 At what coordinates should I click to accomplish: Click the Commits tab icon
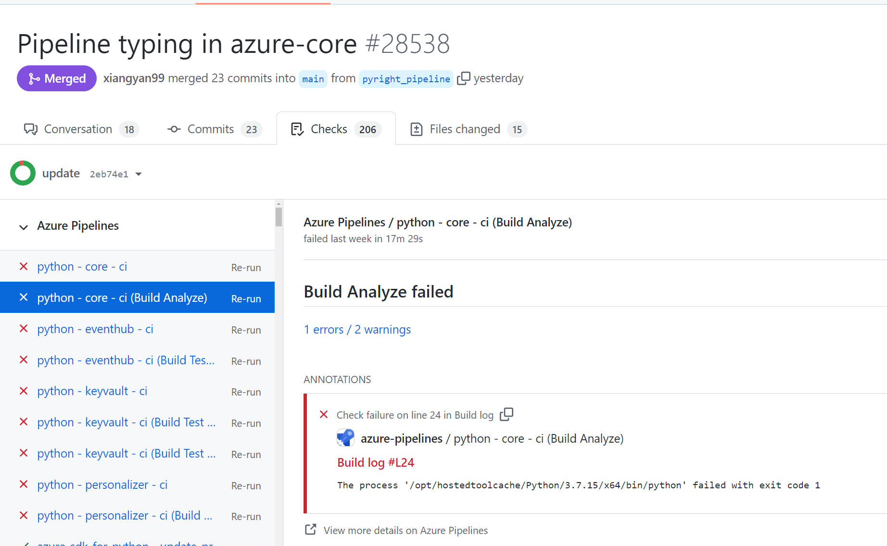[174, 129]
